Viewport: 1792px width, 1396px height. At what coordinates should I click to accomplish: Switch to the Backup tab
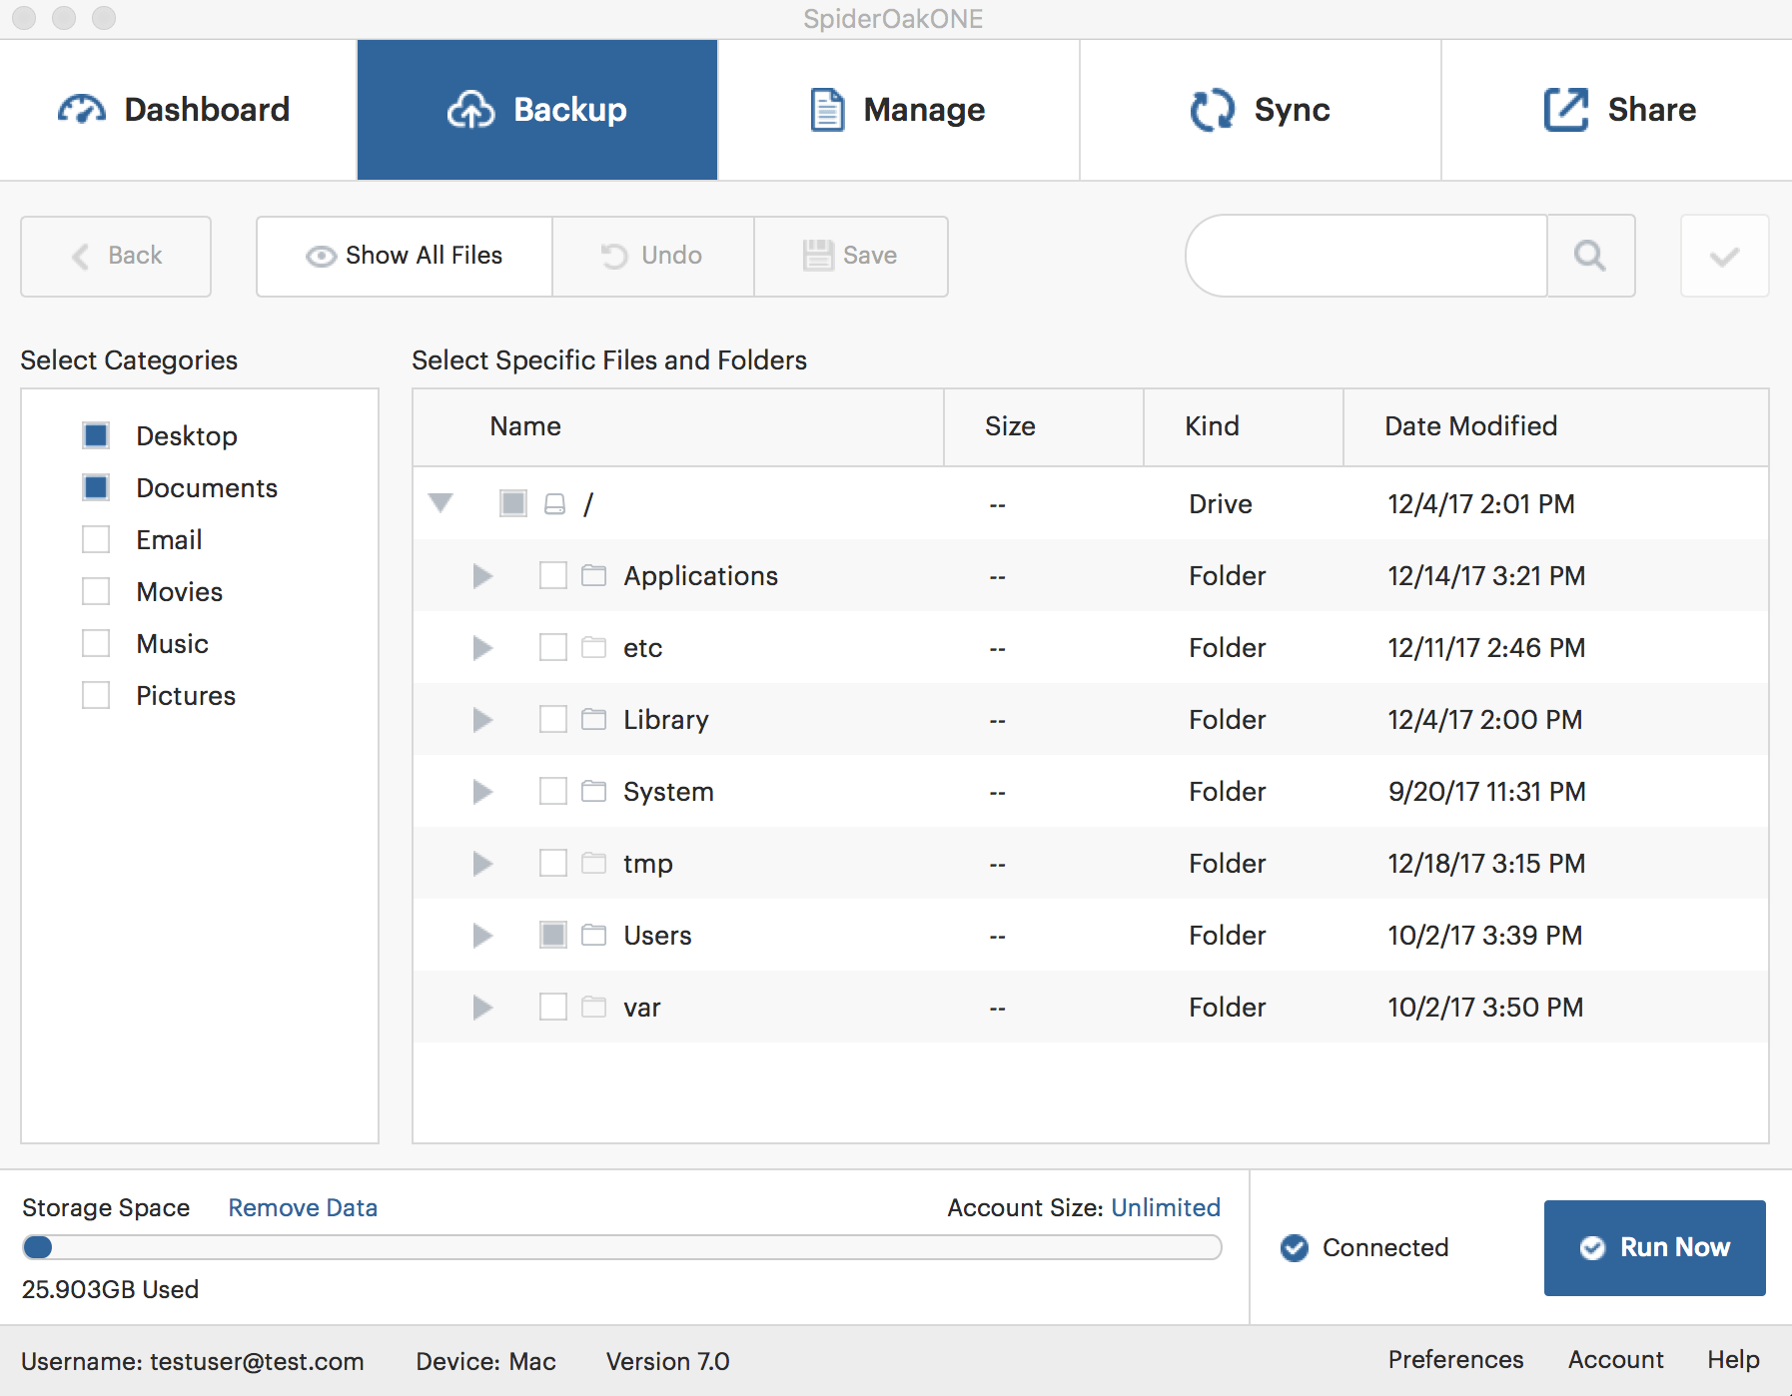537,110
